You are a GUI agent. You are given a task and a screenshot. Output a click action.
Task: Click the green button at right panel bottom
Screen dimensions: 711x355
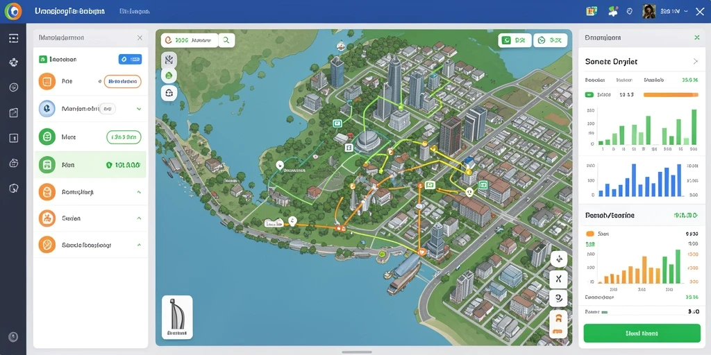click(642, 334)
